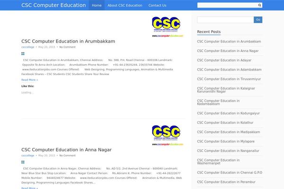Open No Comment link on Anna Nagar post
Screen dimensions: 284x189
67,155
